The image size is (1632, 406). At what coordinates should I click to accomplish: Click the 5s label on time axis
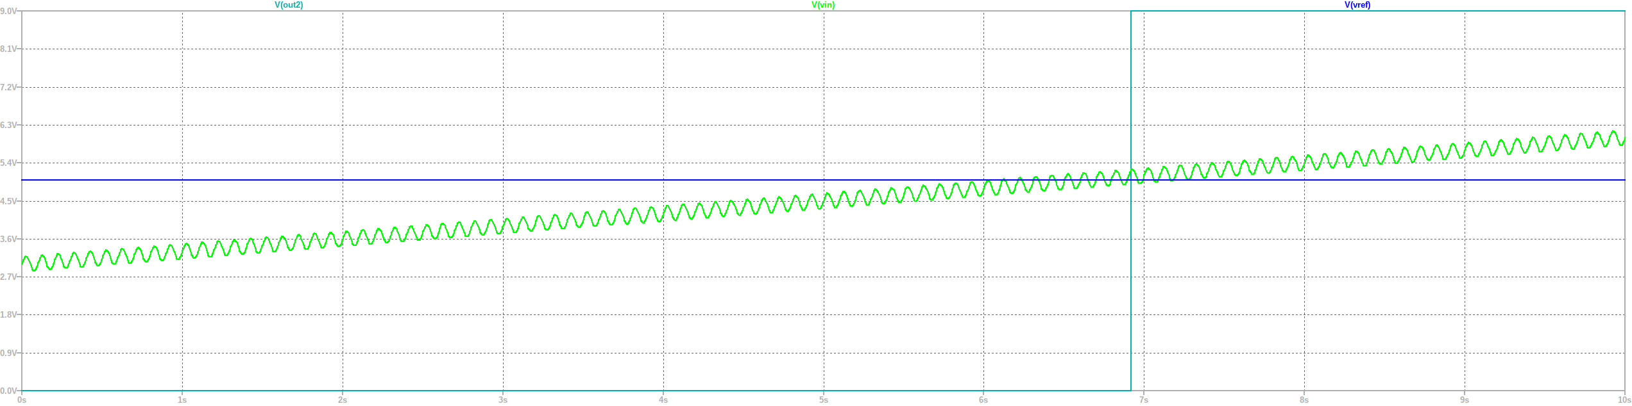point(824,400)
